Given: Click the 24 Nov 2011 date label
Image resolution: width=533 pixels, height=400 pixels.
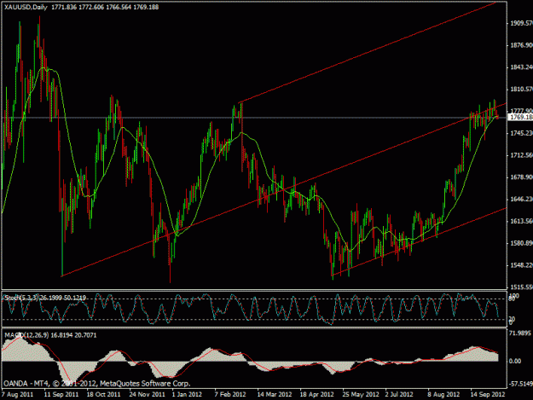Looking at the screenshot, I should 147,395.
